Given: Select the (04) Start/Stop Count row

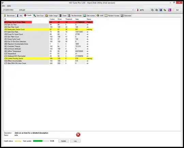Looking at the screenshot, I should click(x=49, y=27).
